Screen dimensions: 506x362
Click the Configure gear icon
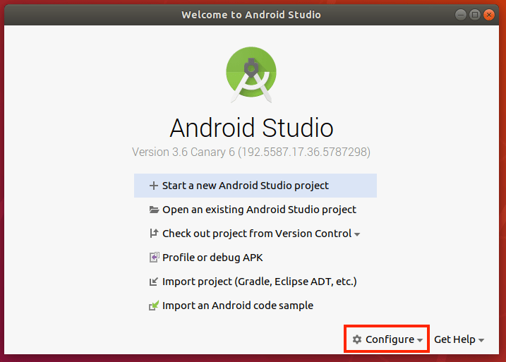tap(357, 339)
